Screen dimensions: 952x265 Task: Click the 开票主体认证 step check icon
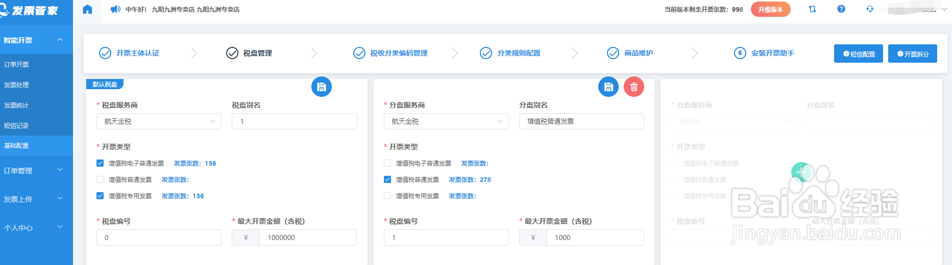(x=105, y=53)
